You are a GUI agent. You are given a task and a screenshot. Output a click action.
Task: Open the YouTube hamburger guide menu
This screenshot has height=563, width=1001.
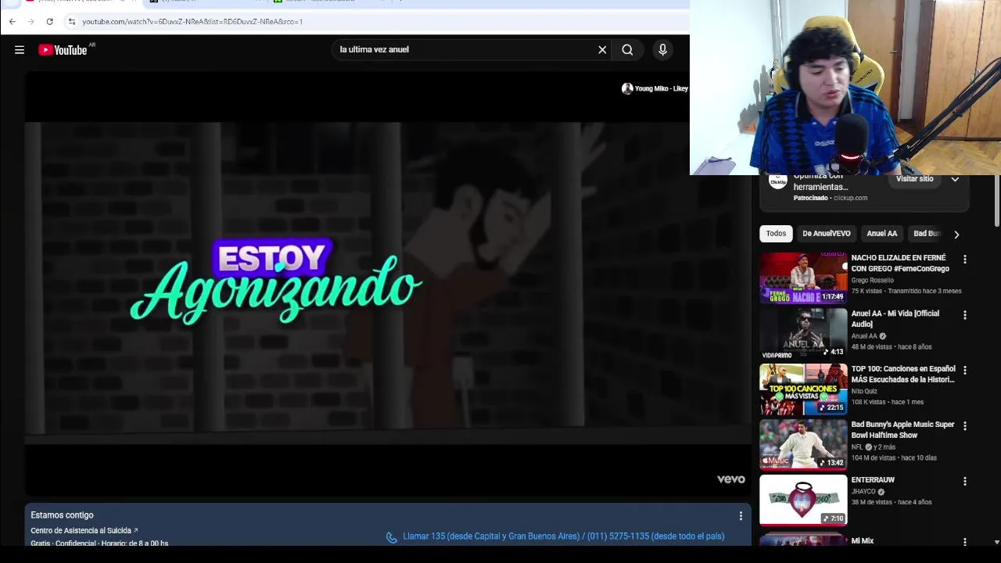(x=20, y=50)
